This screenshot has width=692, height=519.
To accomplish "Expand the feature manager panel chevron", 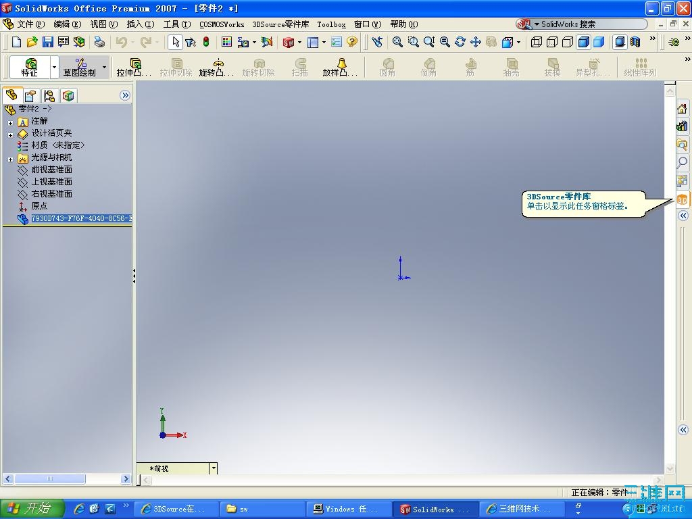I will pyautogui.click(x=125, y=95).
